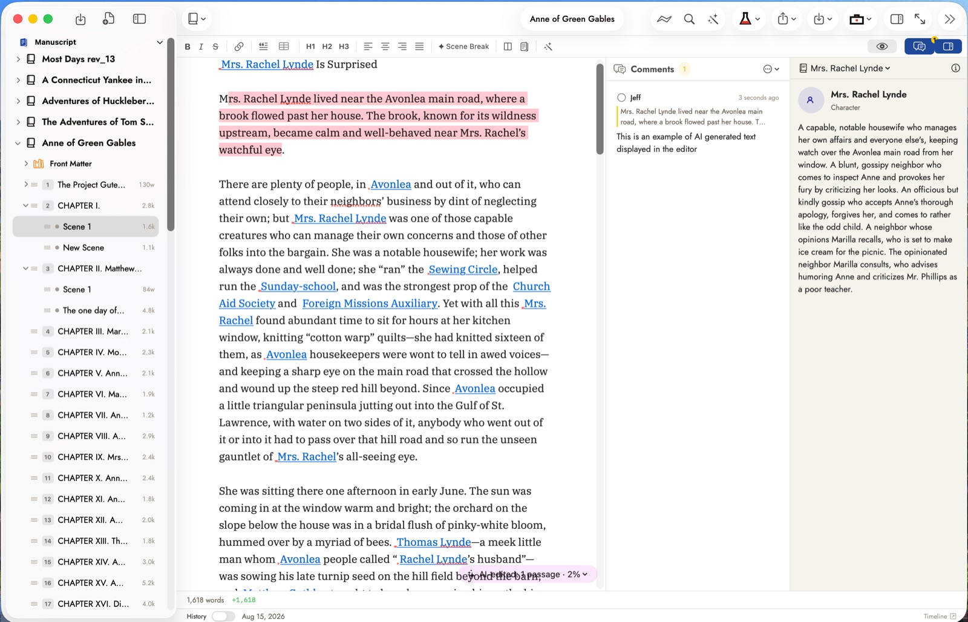The height and width of the screenshot is (622, 968).
Task: Insert a table
Action: click(x=284, y=47)
